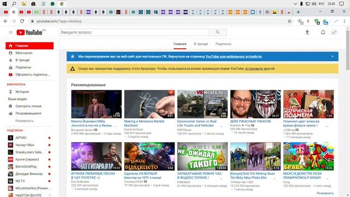
Task: Open ДОМ УЖАСНЫХ УЖАСОВ video thumbnail
Action: tap(255, 104)
